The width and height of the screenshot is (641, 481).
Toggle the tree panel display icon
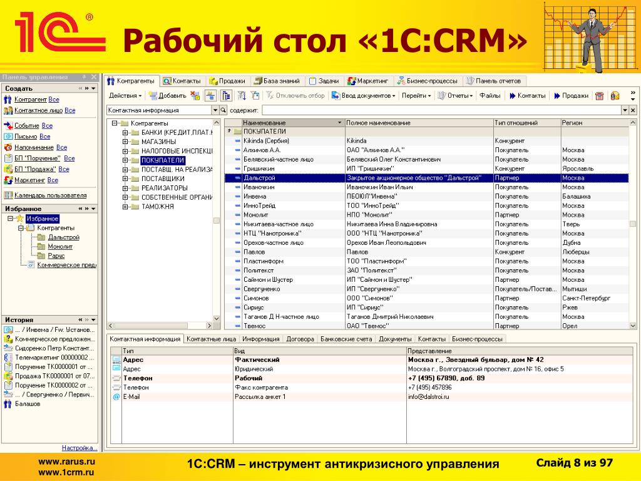click(226, 96)
